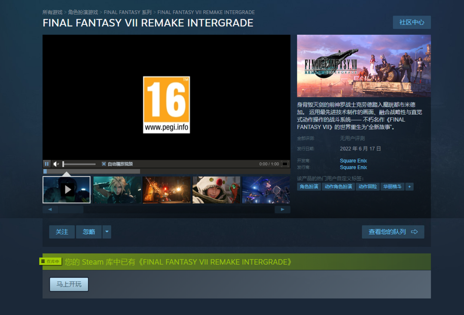Click the 马上开玩 play now button
464x315 pixels.
click(x=69, y=284)
